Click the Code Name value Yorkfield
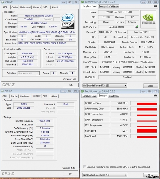 (28, 19)
